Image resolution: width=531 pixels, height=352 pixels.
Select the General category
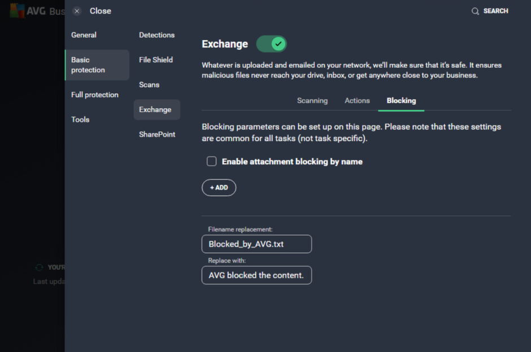point(84,34)
